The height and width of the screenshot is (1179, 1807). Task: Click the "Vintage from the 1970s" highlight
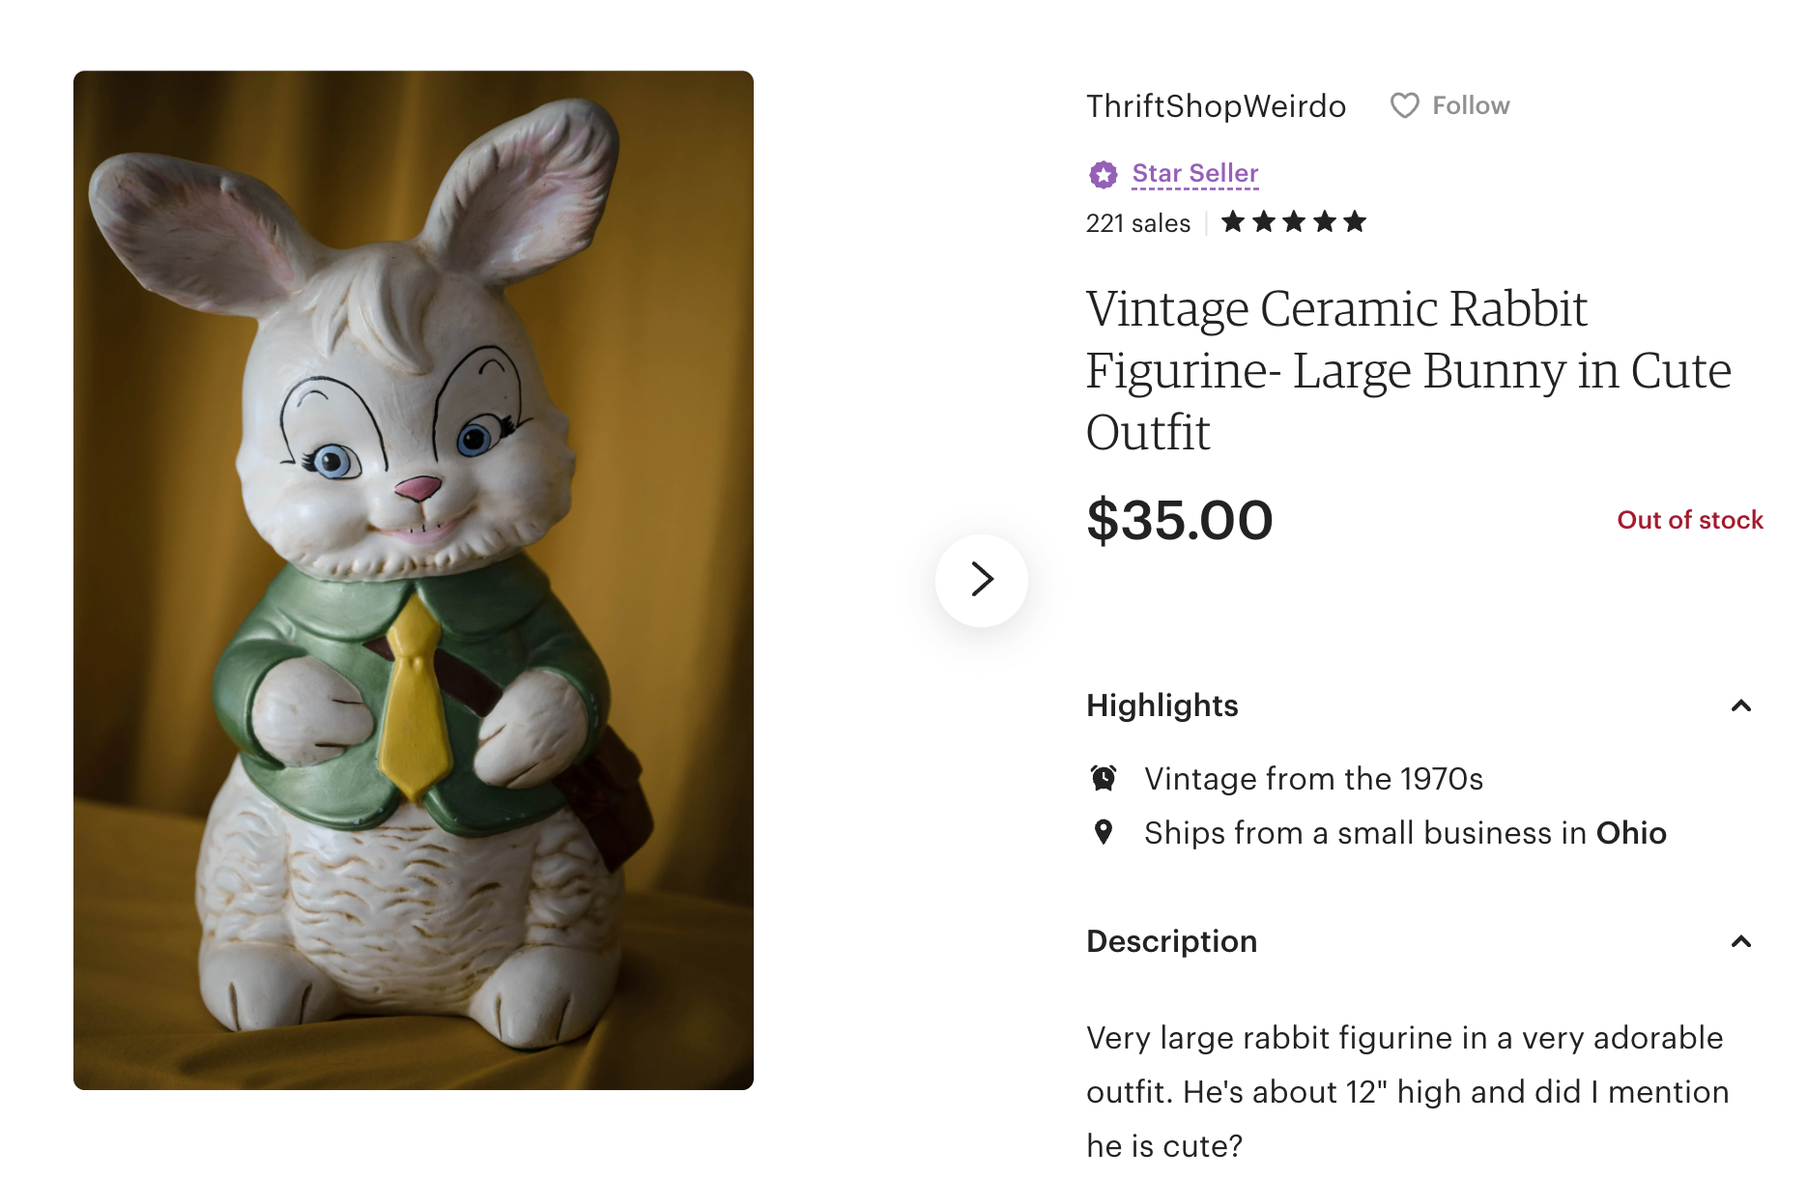[x=1313, y=778]
